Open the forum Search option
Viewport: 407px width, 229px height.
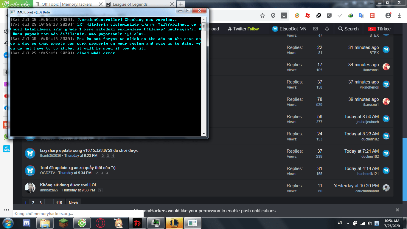coord(348,29)
